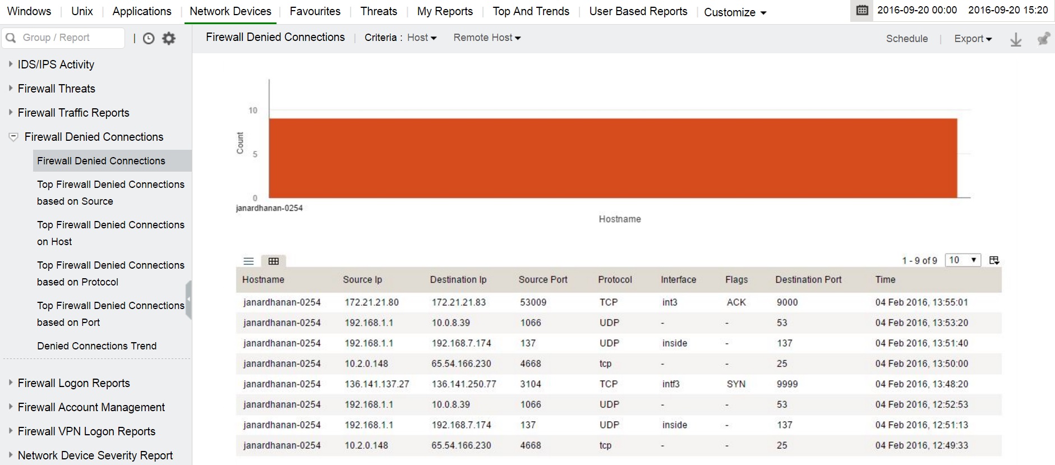
Task: Expand Firewall Account Management group
Action: tap(11, 407)
